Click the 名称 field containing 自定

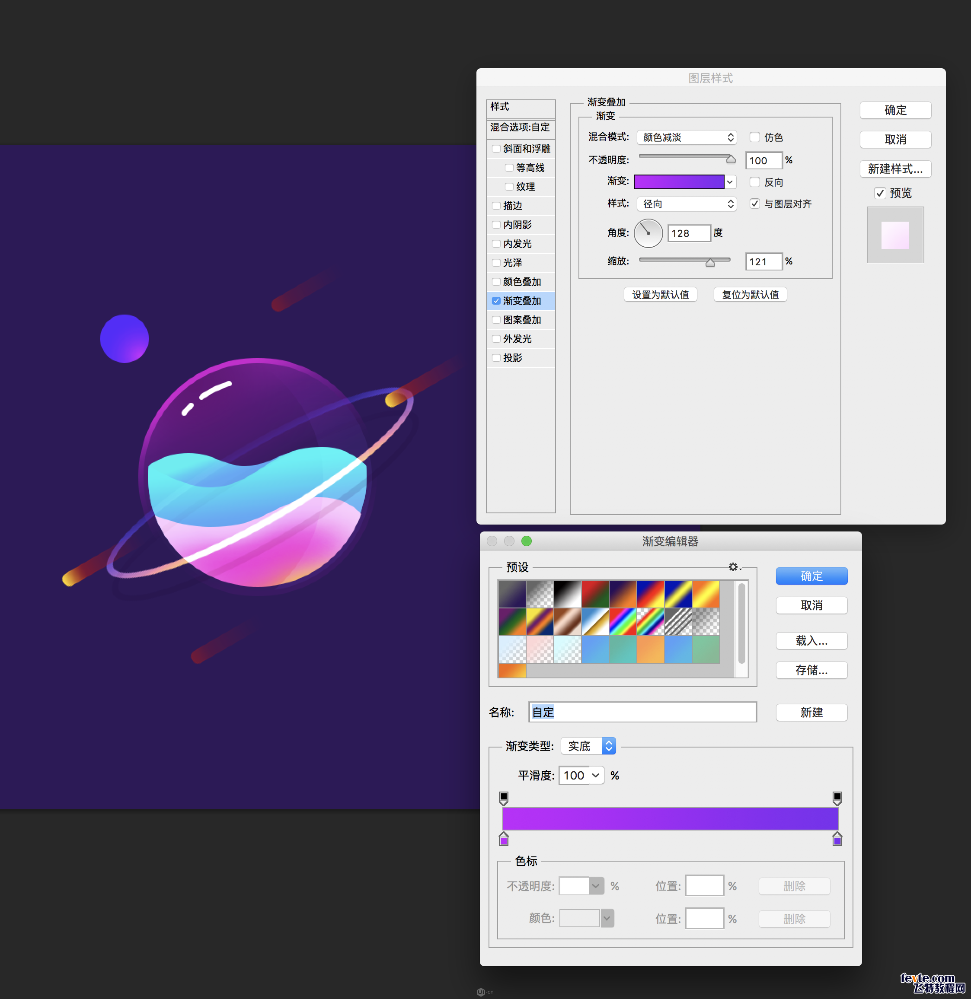pos(642,712)
